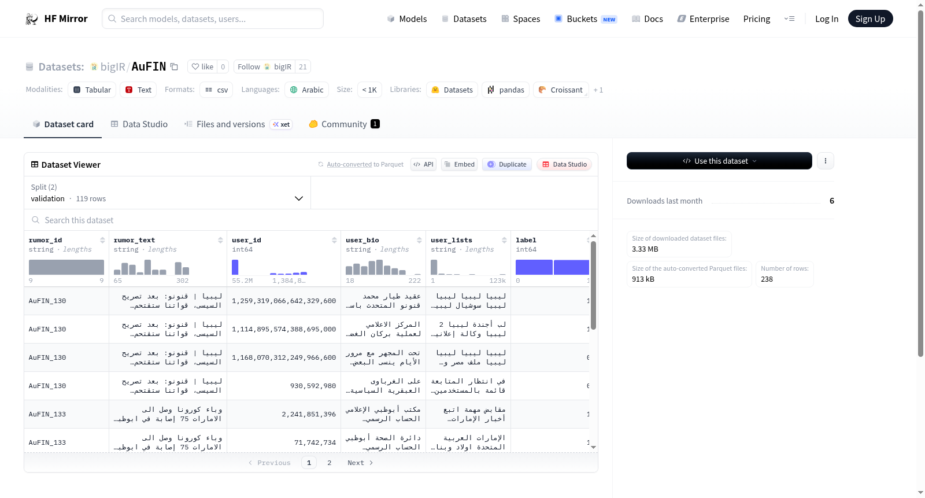The image size is (925, 498).
Task: Click the dataset table vertical scrollbar
Action: tap(593, 285)
